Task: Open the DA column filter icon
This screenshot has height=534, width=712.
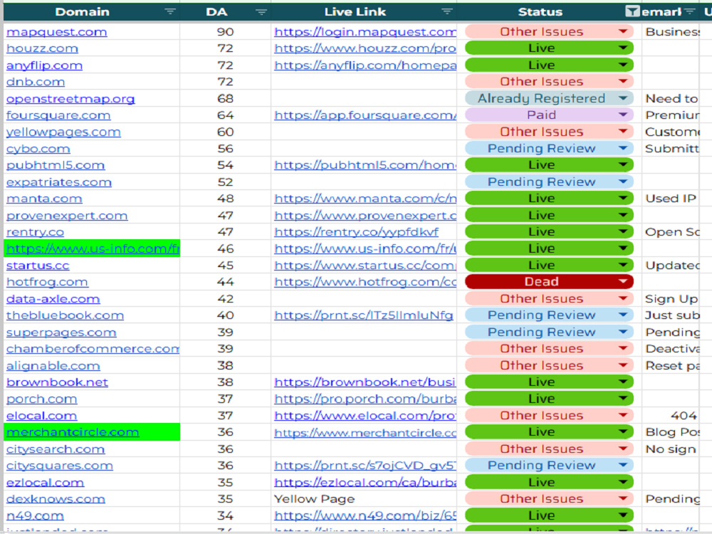Action: [x=261, y=12]
